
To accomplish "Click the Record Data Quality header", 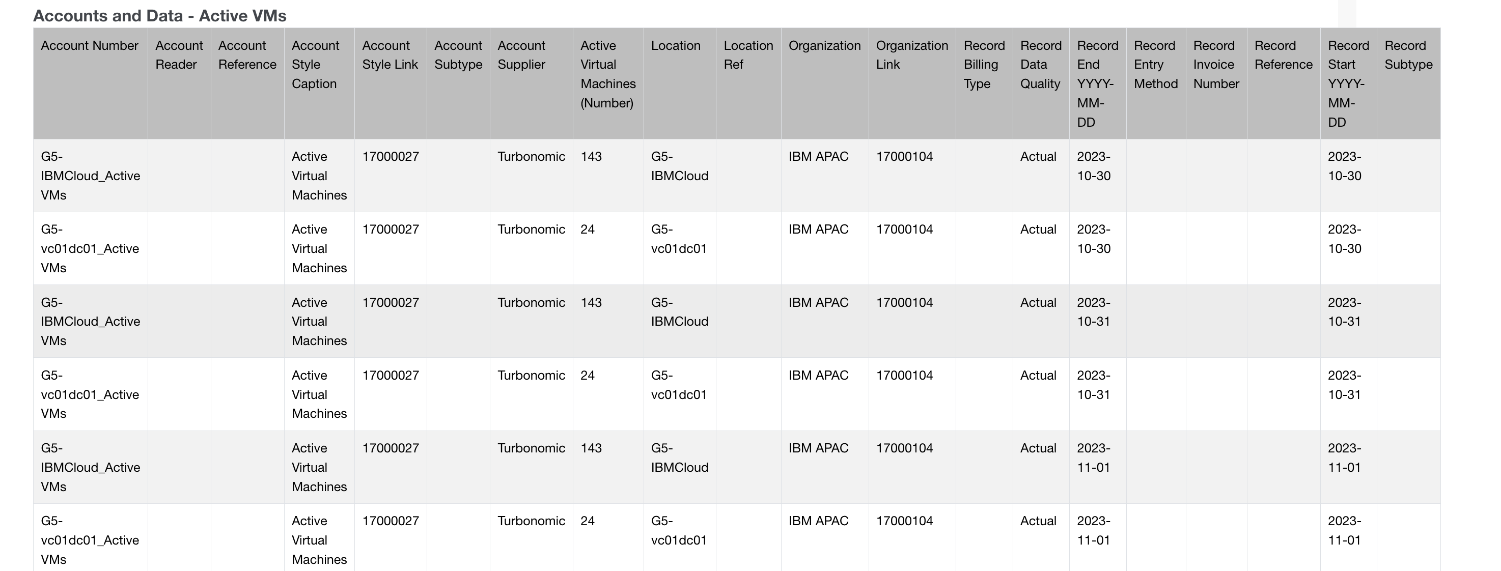I will coord(1040,65).
